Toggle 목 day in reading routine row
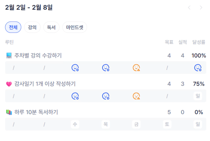The width and height of the screenshot is (210, 141). click(106, 124)
